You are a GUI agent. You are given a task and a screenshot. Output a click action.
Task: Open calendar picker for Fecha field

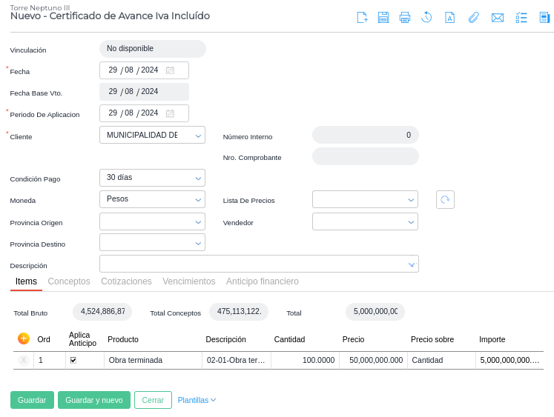[170, 70]
